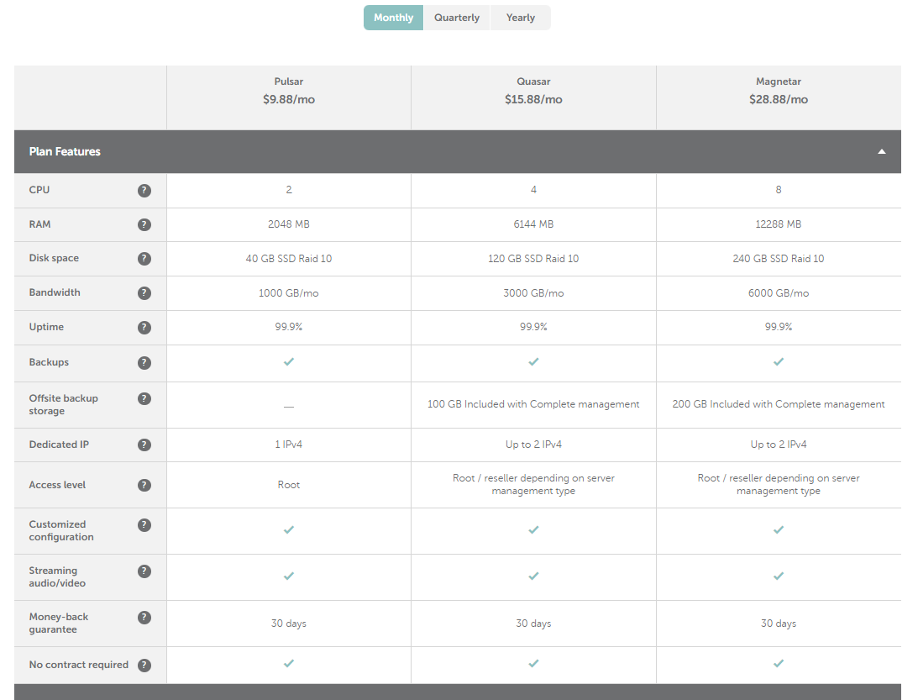918x700 pixels.
Task: Click the Quasar plan heading
Action: (x=533, y=82)
